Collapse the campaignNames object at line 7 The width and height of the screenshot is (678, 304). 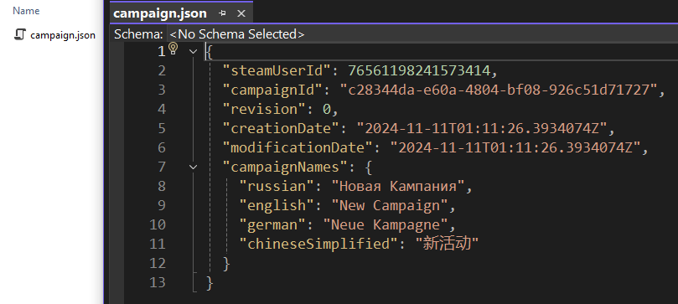click(x=194, y=167)
